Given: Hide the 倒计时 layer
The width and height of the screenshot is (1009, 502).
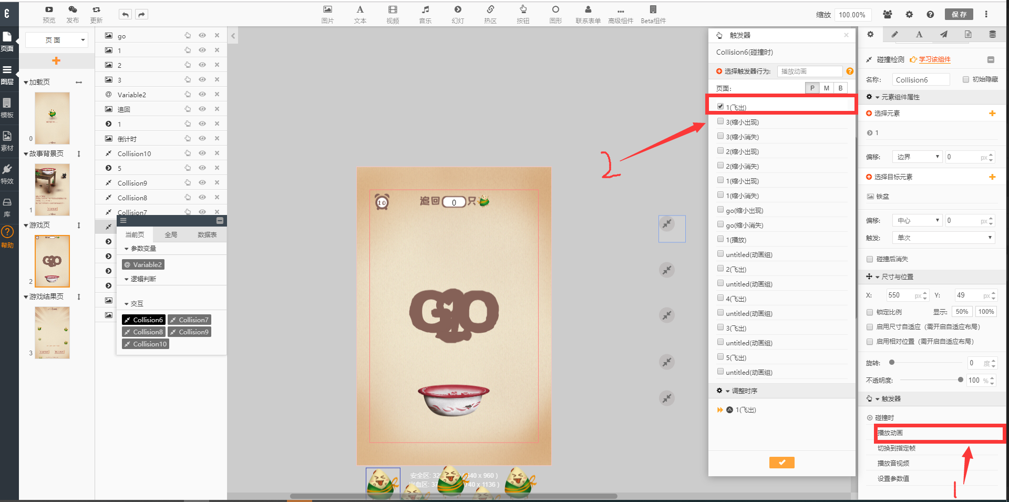Looking at the screenshot, I should coord(202,138).
